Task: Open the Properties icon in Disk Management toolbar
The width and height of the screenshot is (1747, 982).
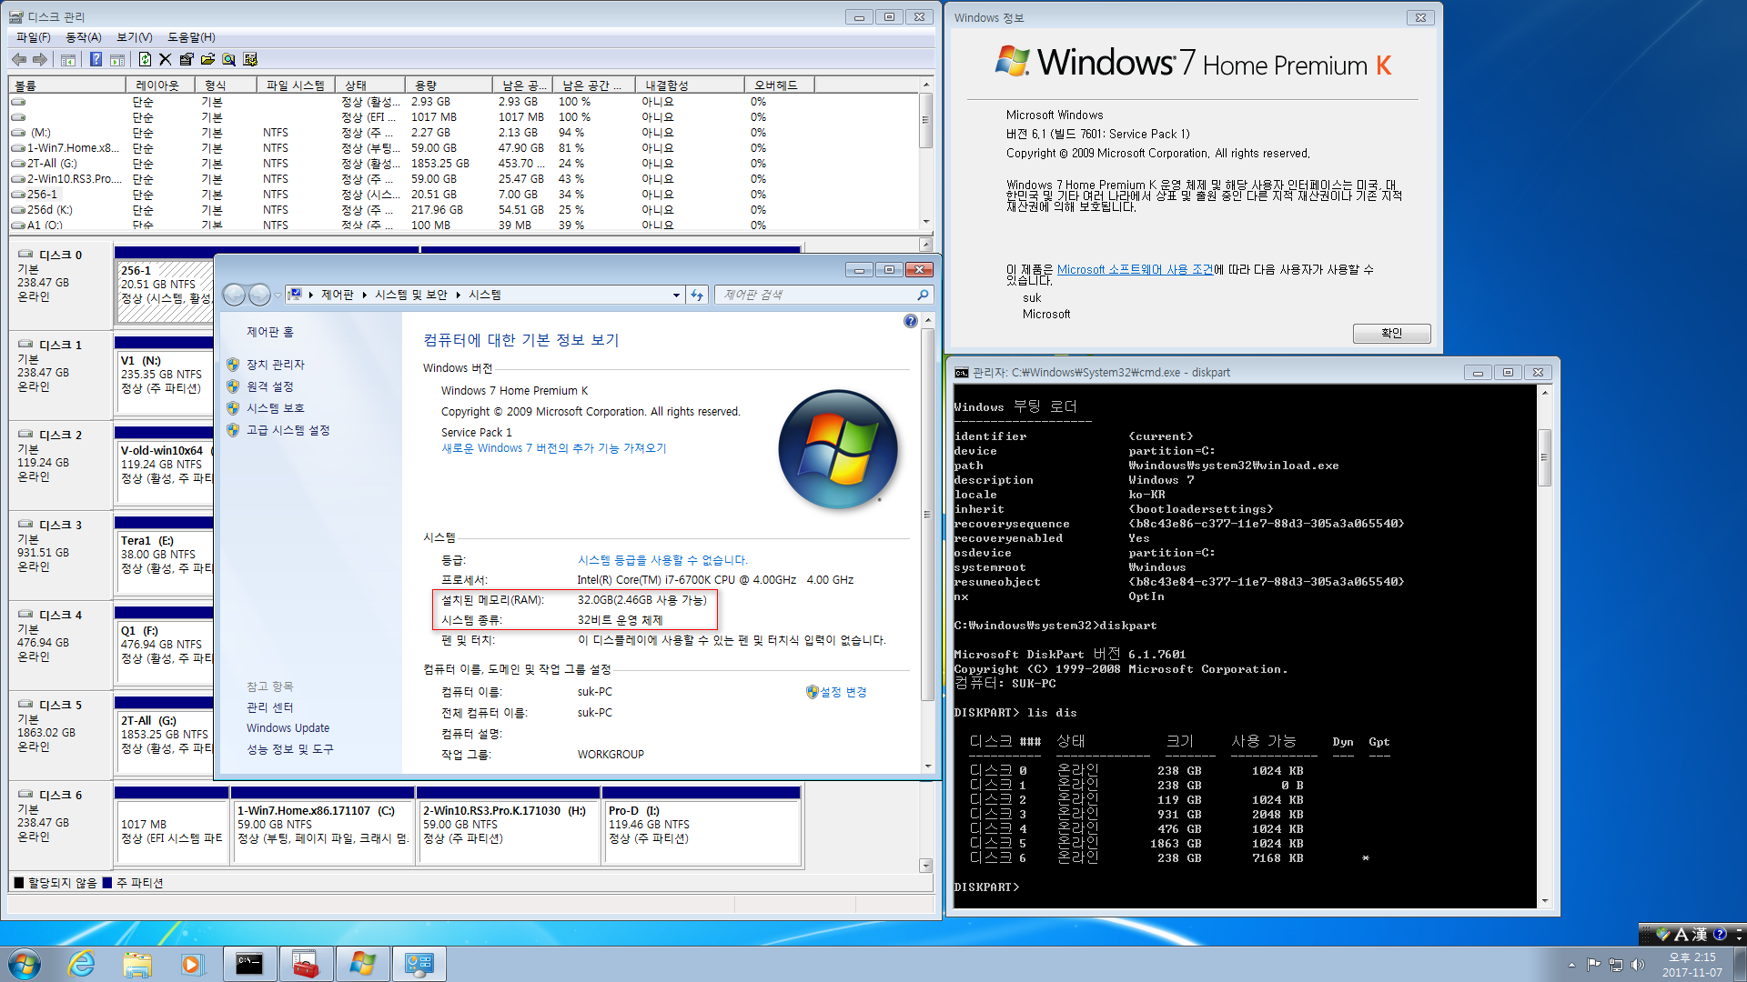Action: (x=187, y=59)
